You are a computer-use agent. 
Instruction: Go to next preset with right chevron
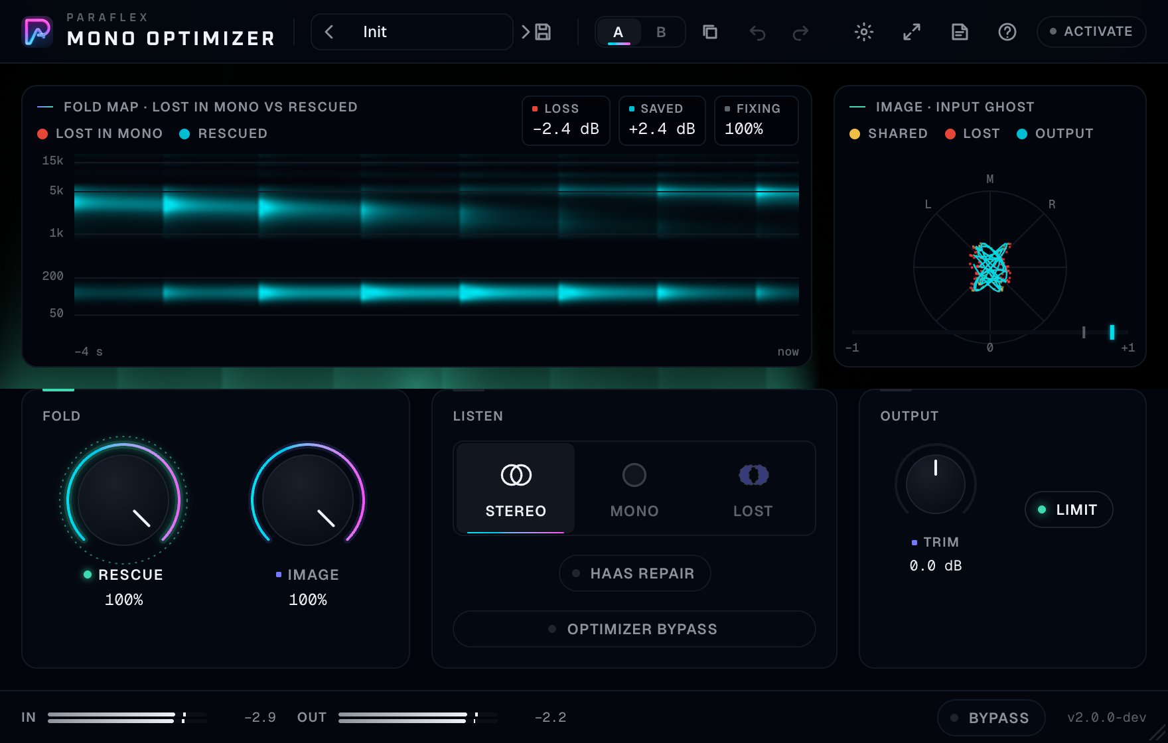tap(526, 32)
